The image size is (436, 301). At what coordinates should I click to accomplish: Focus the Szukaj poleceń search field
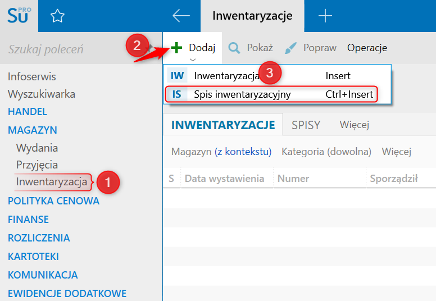pos(64,49)
